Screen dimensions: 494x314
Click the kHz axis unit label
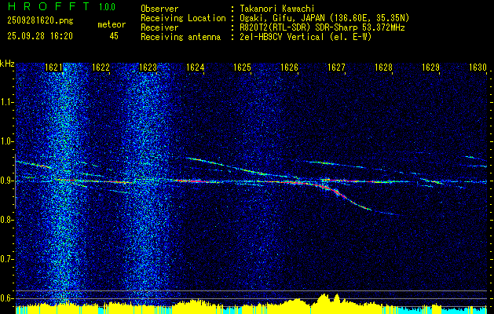tap(7, 64)
